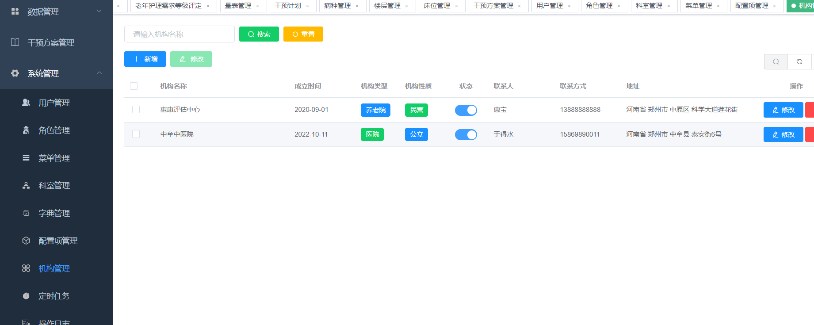814x325 pixels.
Task: Toggle the status switch for 惠康评估中心
Action: (x=466, y=110)
